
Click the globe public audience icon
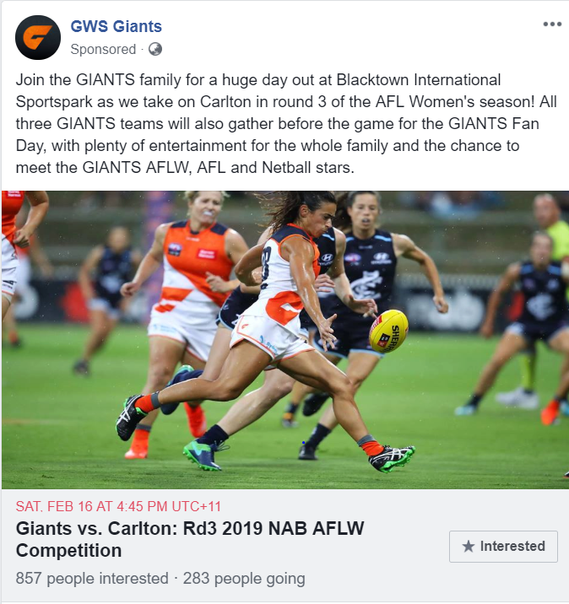(155, 49)
